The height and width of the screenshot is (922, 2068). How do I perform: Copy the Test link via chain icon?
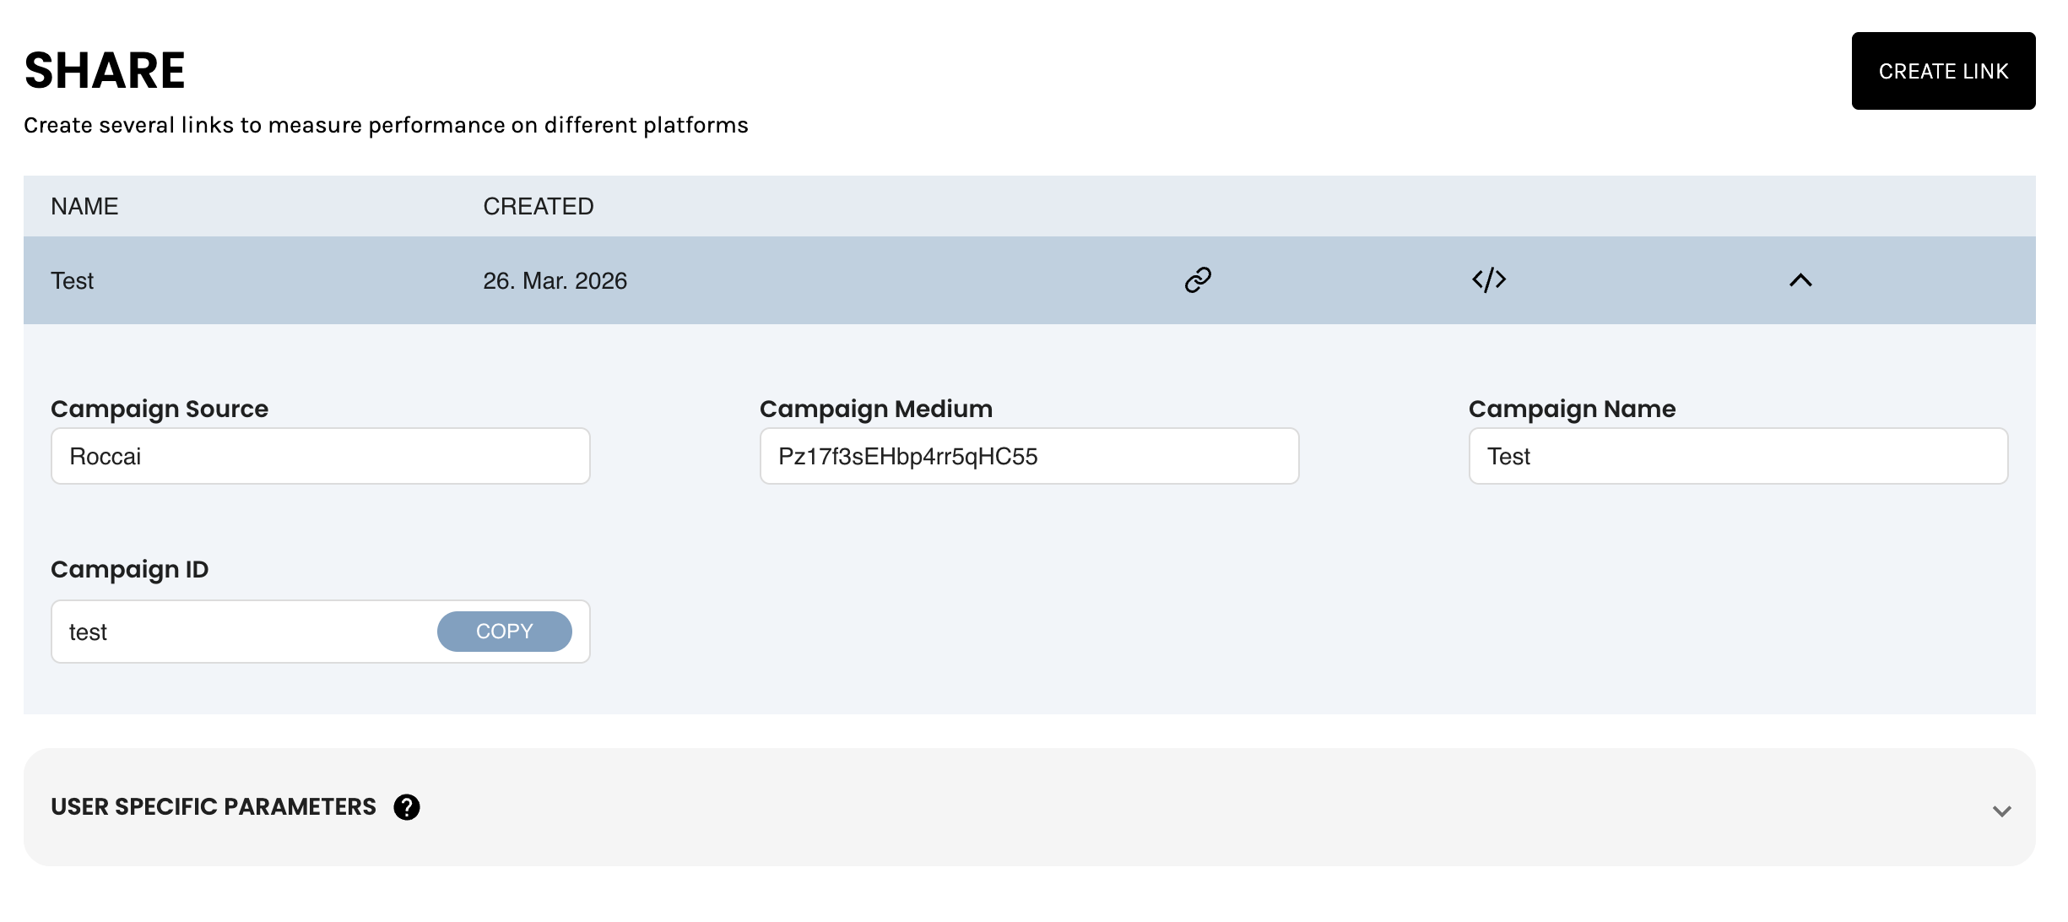click(1198, 280)
